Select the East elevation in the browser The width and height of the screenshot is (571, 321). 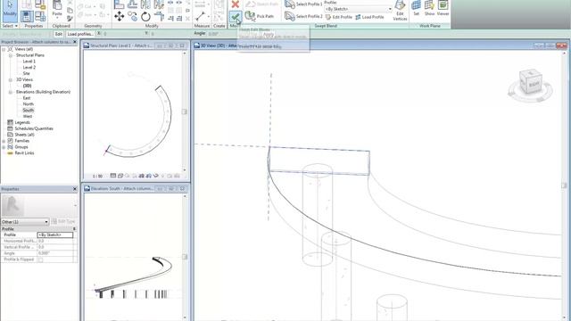(27, 98)
